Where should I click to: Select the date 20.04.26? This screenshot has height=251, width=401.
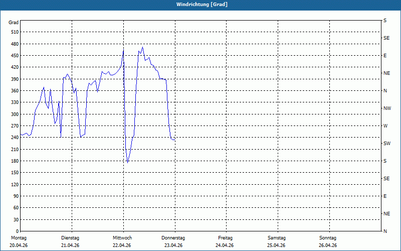click(19, 245)
